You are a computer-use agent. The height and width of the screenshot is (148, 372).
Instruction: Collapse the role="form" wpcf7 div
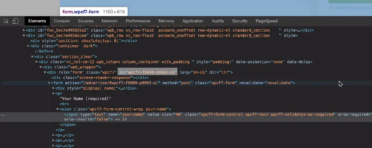click(x=45, y=73)
